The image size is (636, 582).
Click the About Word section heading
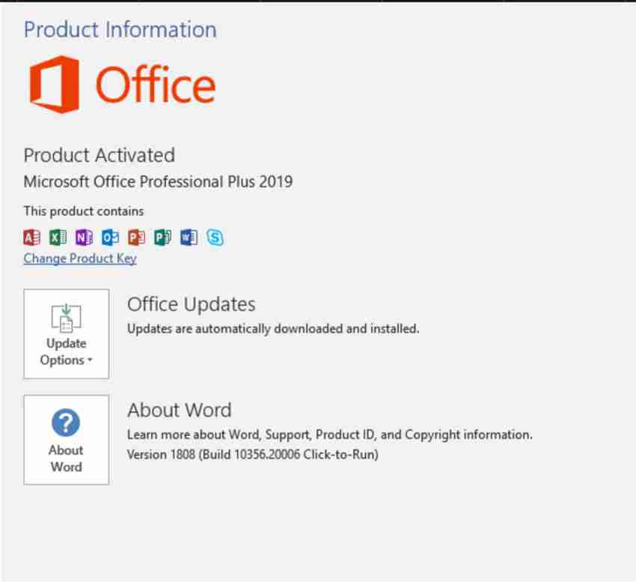click(179, 410)
